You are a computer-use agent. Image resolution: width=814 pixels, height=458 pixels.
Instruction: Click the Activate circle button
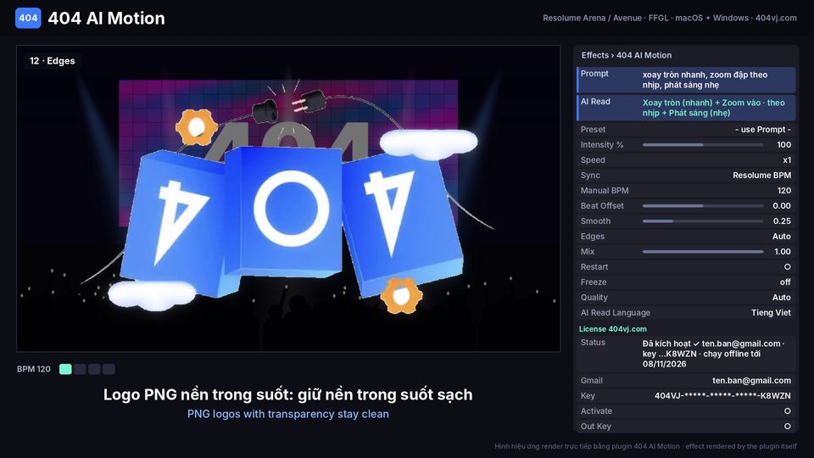pyautogui.click(x=788, y=411)
